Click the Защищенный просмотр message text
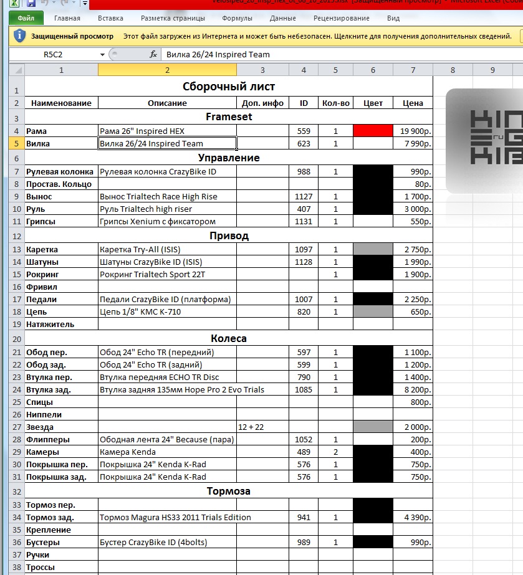Image resolution: width=523 pixels, height=575 pixels. pyautogui.click(x=73, y=37)
